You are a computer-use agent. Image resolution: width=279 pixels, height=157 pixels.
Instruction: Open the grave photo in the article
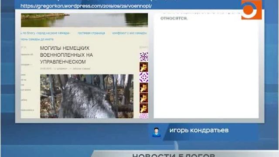pos(87,96)
